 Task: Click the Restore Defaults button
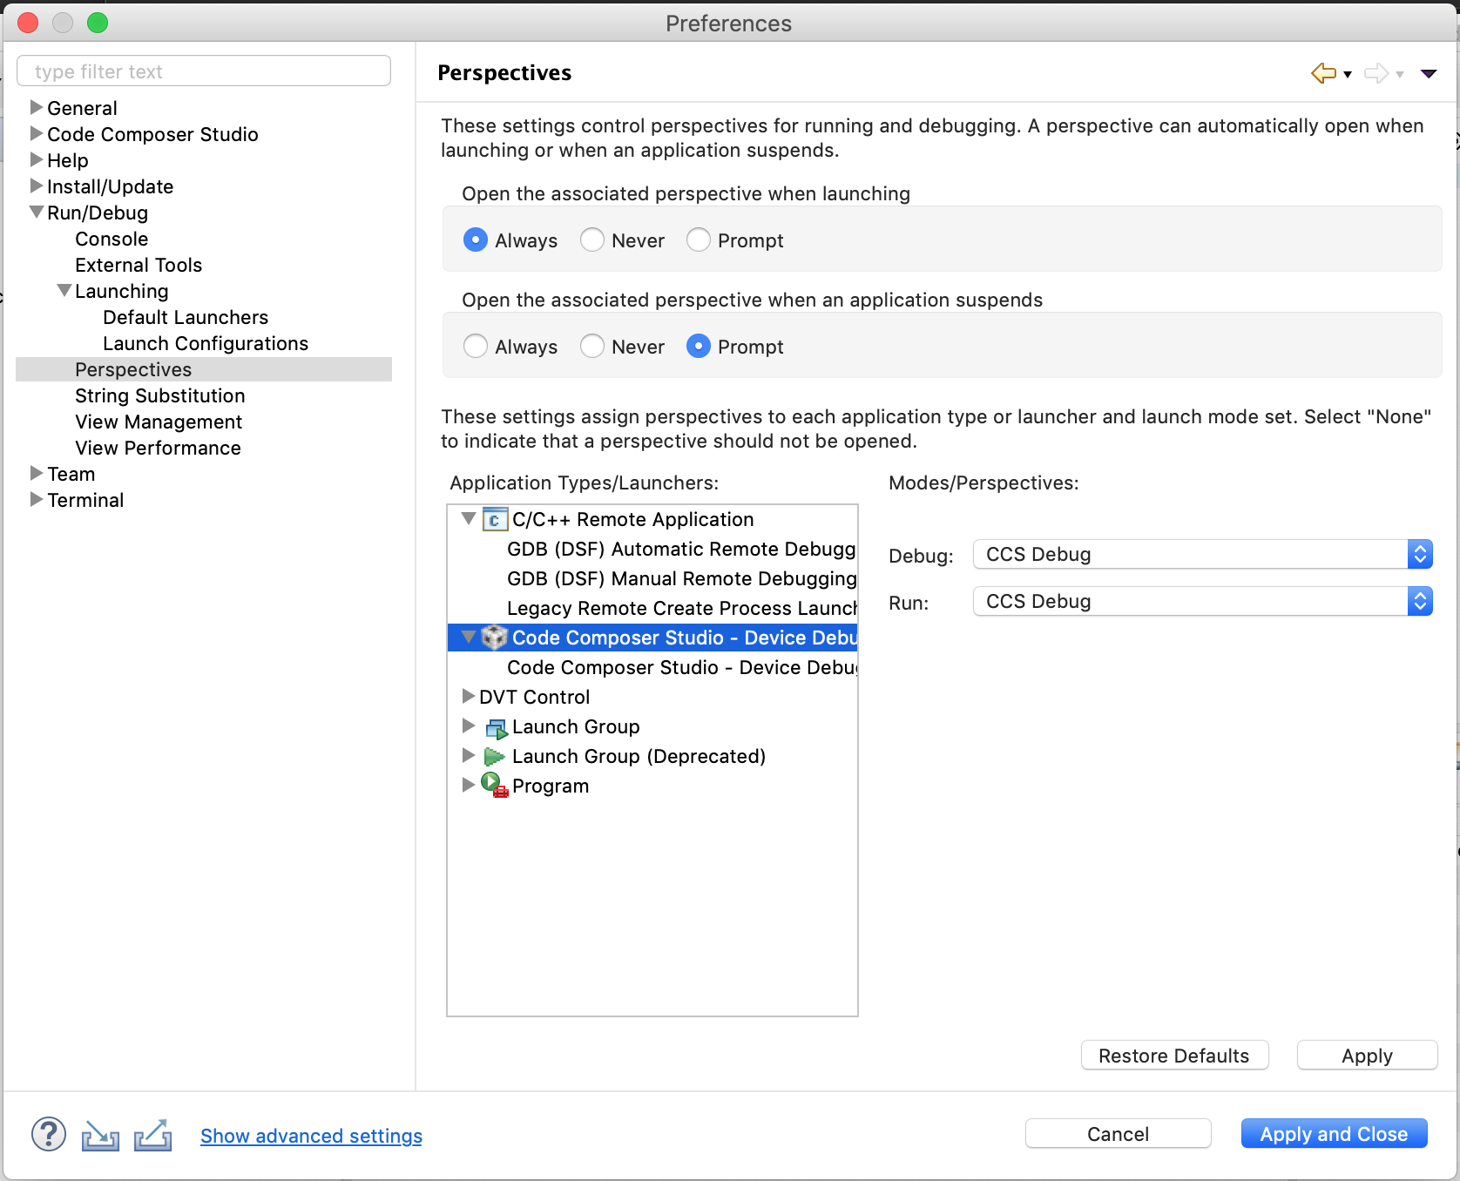[x=1173, y=1056]
